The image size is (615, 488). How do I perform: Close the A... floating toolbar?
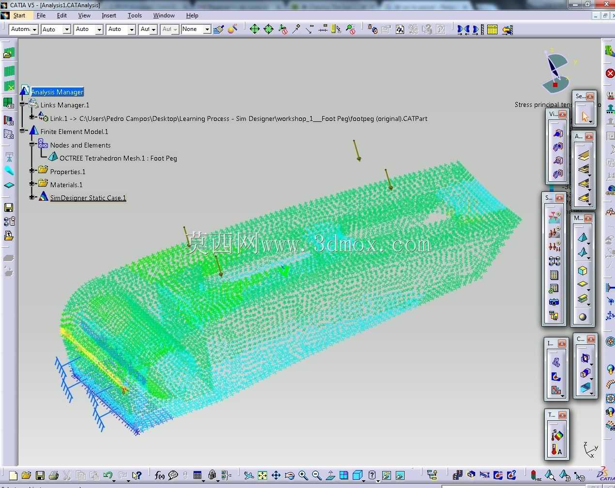[589, 136]
